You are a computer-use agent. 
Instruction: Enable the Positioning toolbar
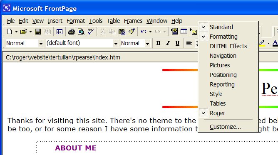[x=228, y=75]
